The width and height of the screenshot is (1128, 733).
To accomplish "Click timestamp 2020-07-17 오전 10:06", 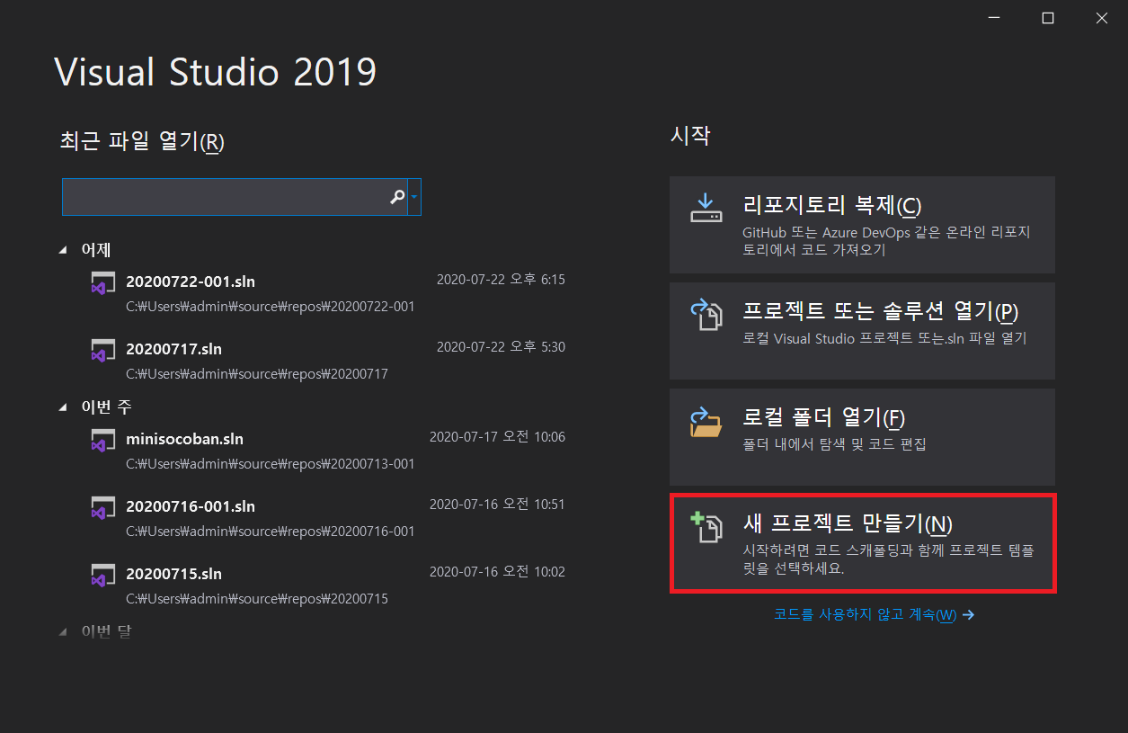I will [x=497, y=437].
